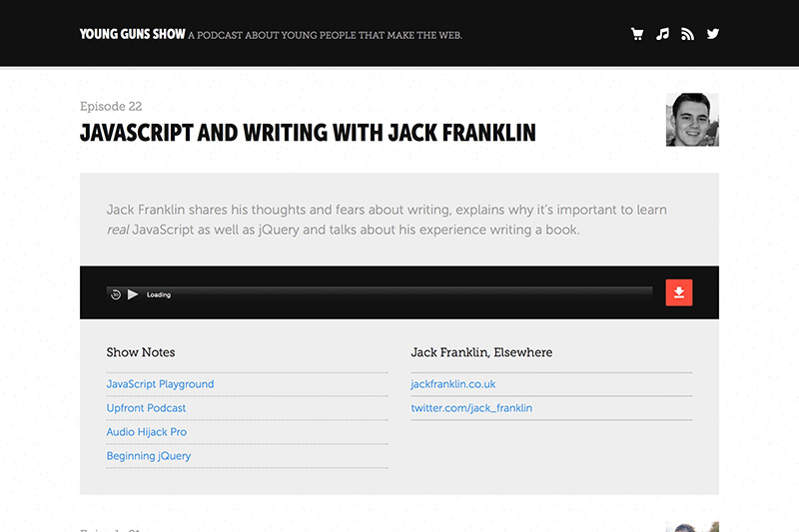
Task: Click the music note iTunes icon
Action: point(662,34)
